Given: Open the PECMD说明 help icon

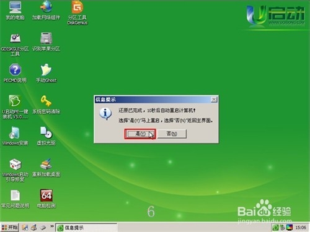Looking at the screenshot, I should tap(15, 73).
